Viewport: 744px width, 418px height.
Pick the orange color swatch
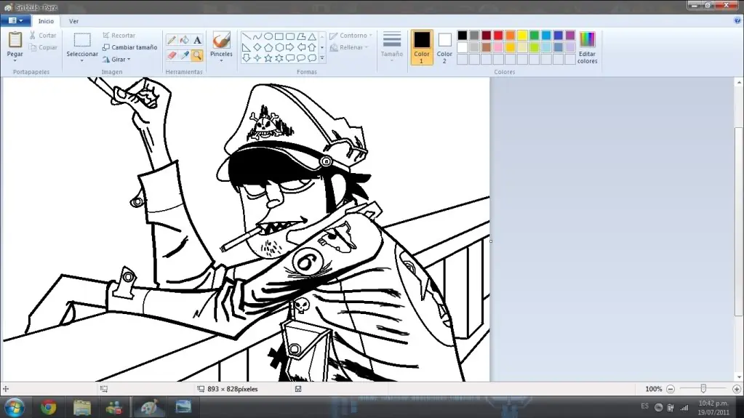click(510, 36)
